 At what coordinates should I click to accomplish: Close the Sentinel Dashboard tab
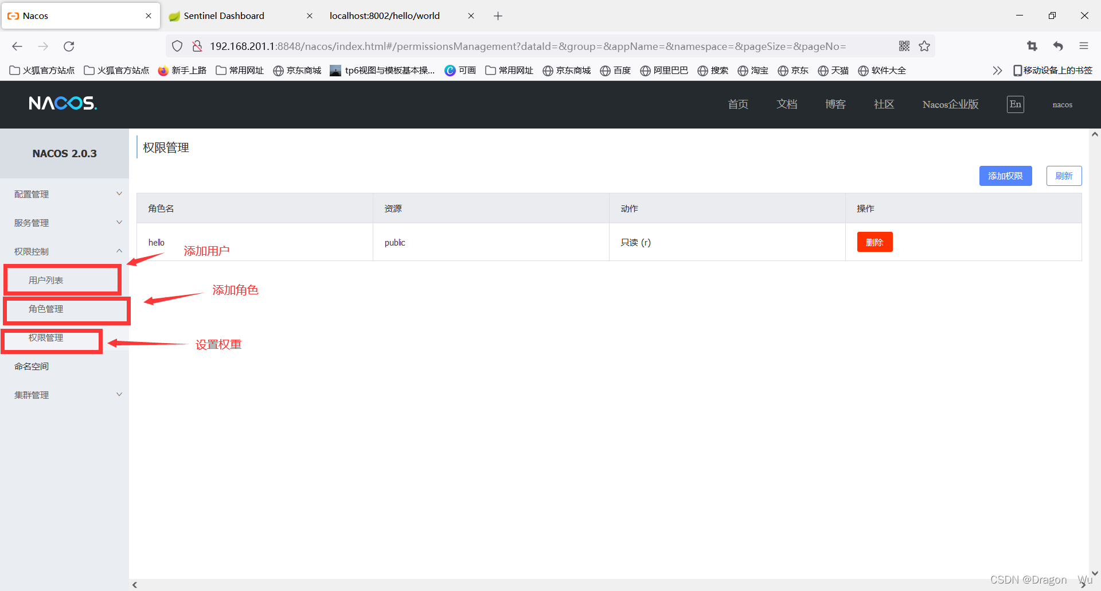[x=310, y=16]
